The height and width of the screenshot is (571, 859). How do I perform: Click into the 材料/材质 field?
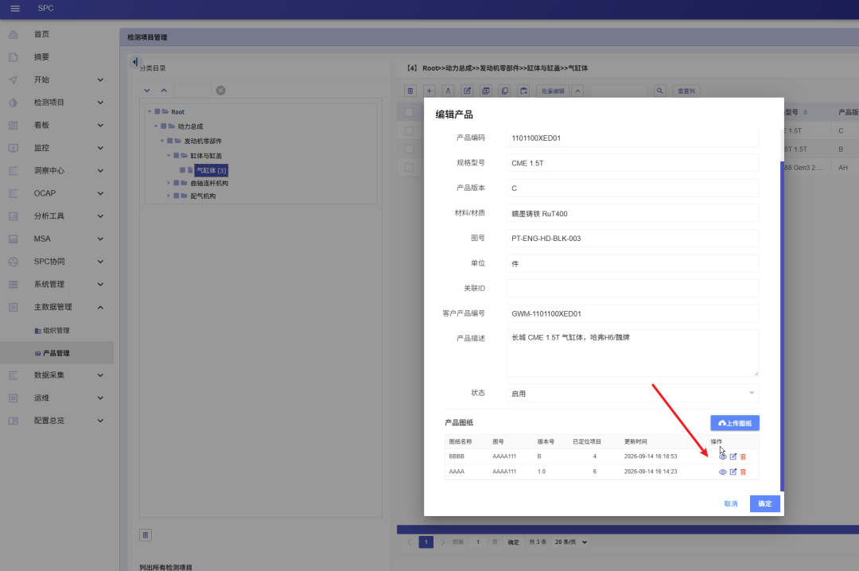[x=633, y=213]
